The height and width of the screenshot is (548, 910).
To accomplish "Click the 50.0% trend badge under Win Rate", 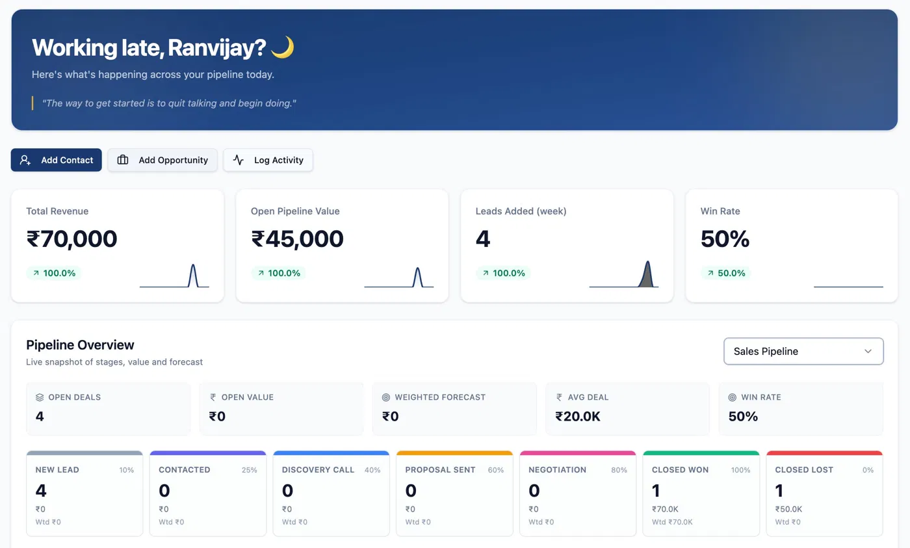I will [x=726, y=273].
